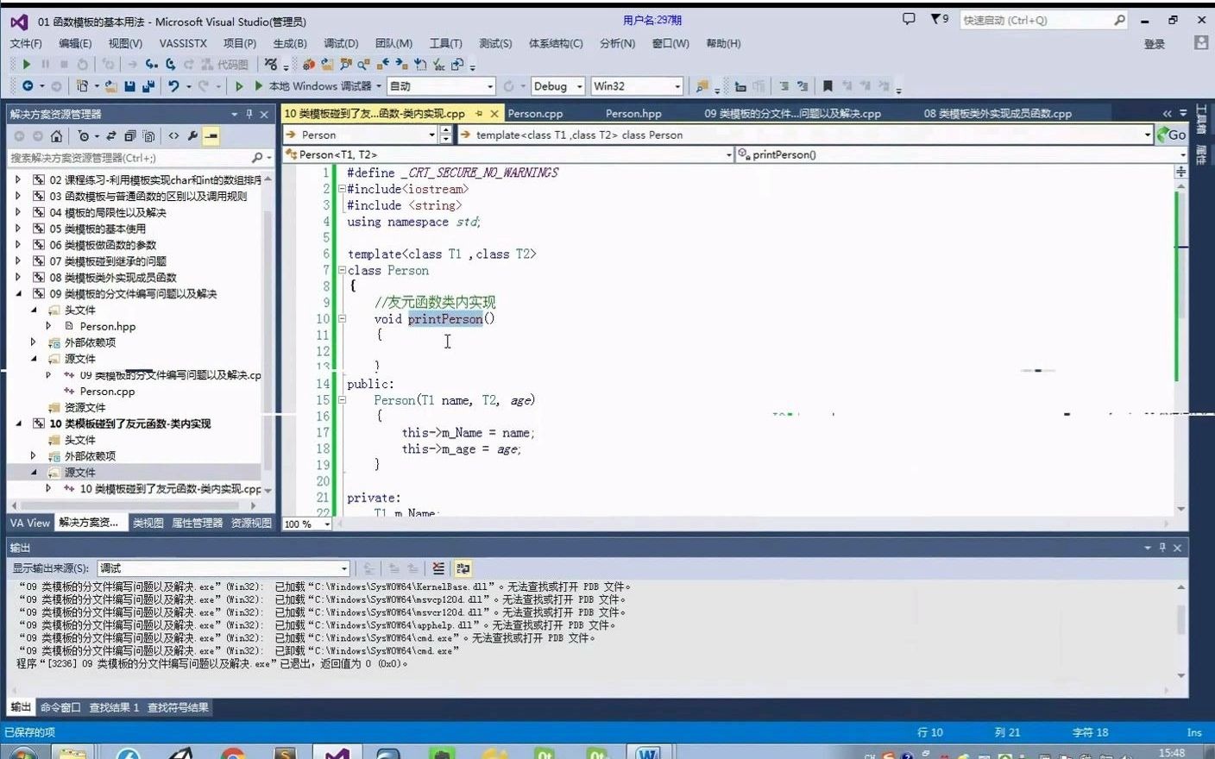Screen dimensions: 1215x759
Task: Open the VA View tab
Action: pyautogui.click(x=30, y=524)
